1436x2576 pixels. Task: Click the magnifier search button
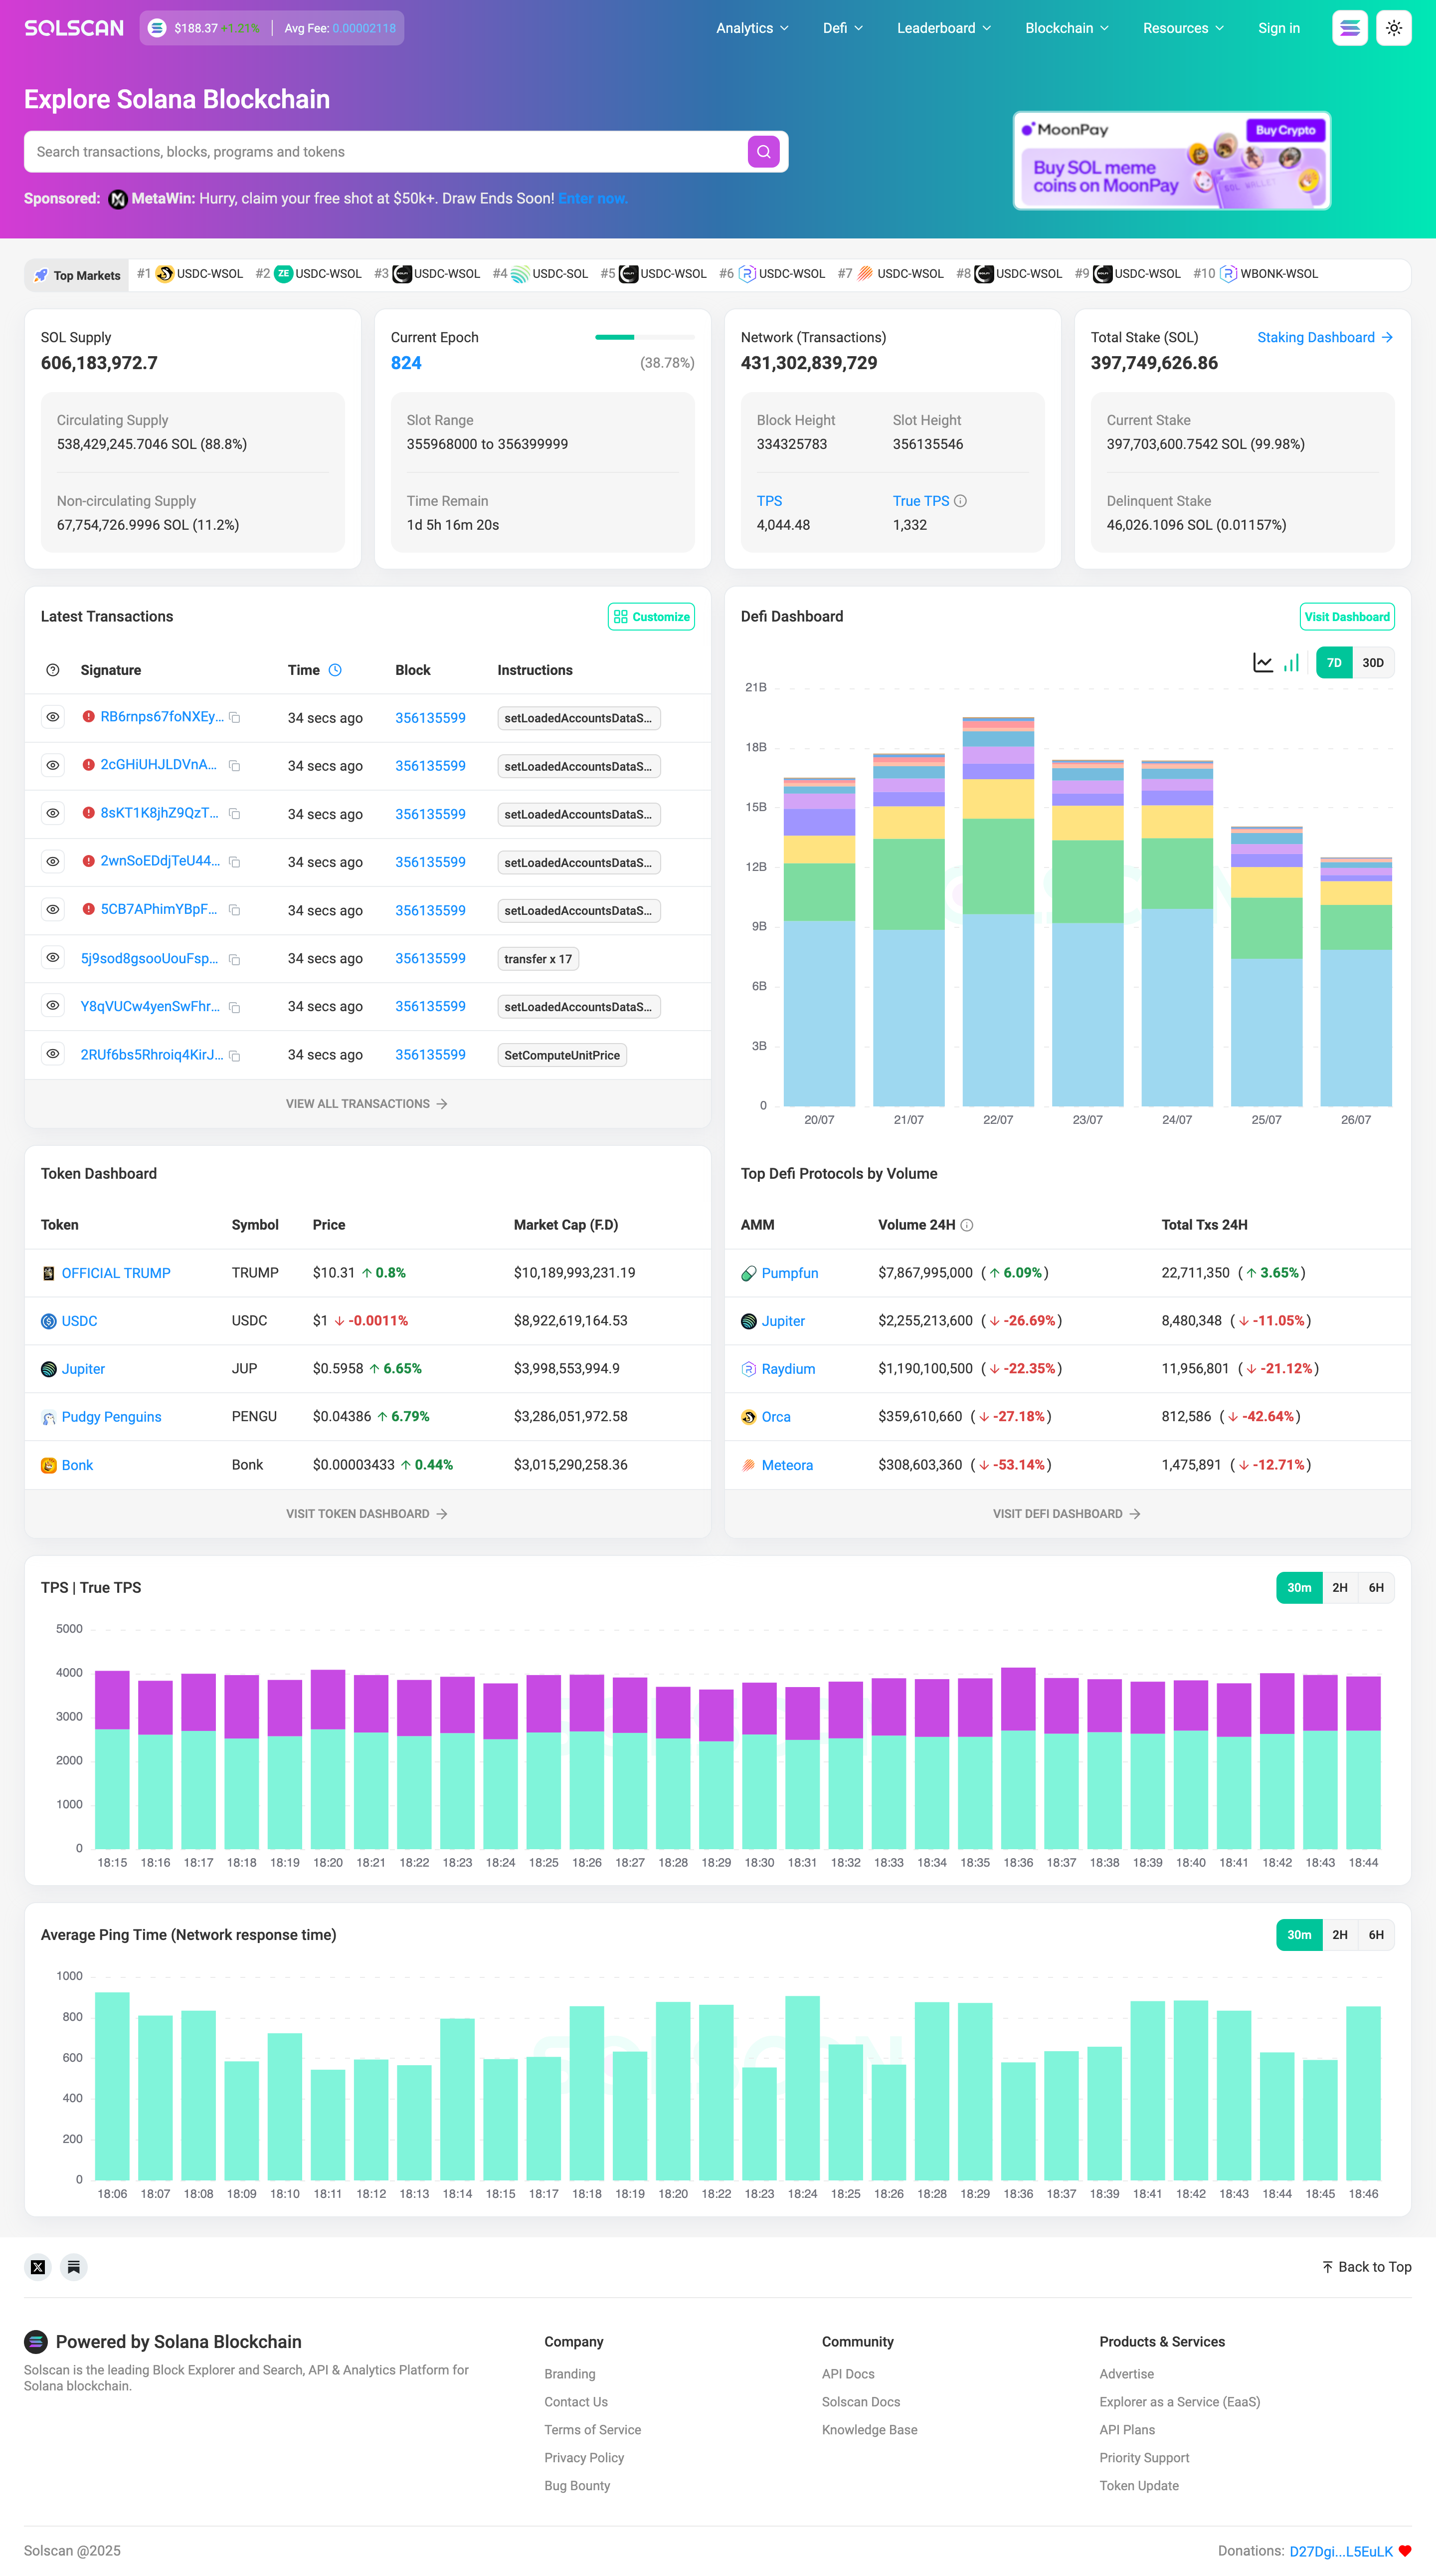tap(763, 152)
